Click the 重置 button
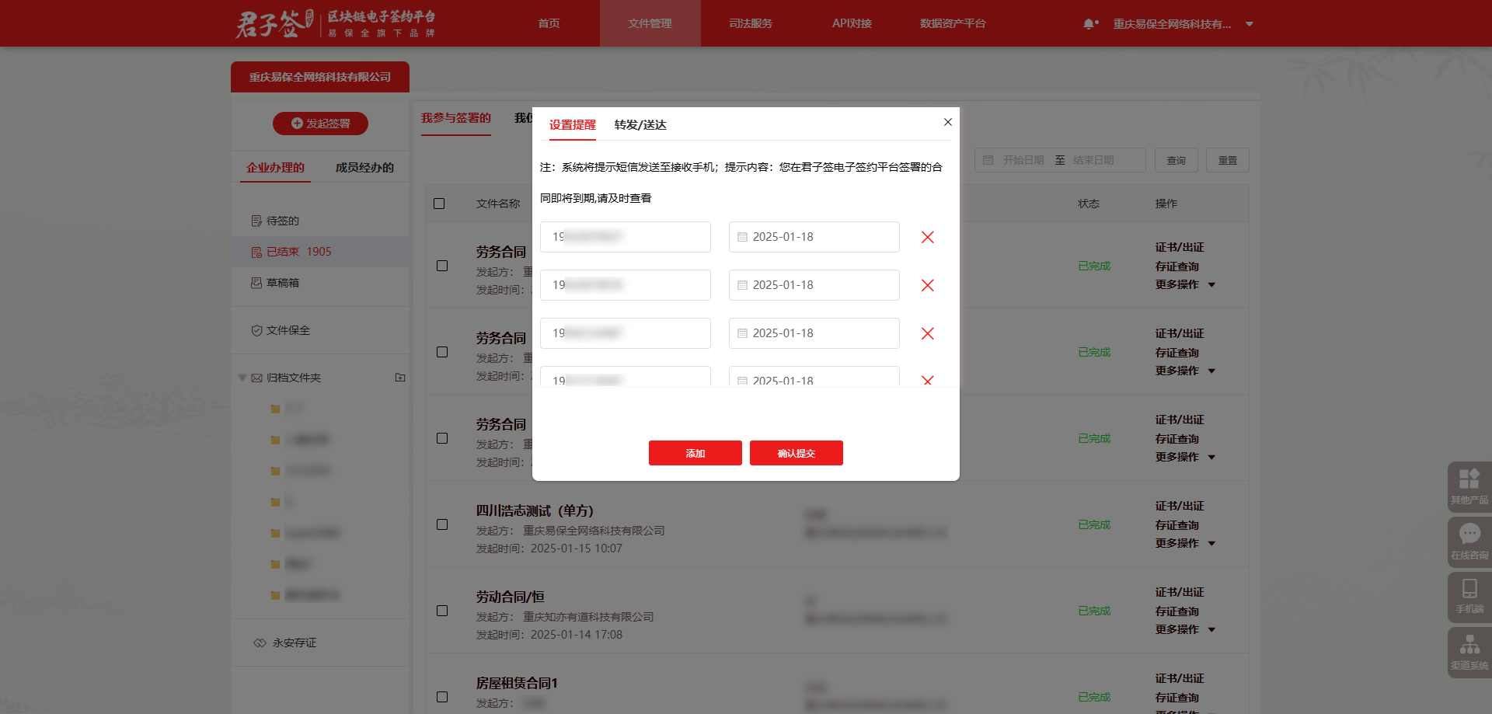 point(1228,160)
